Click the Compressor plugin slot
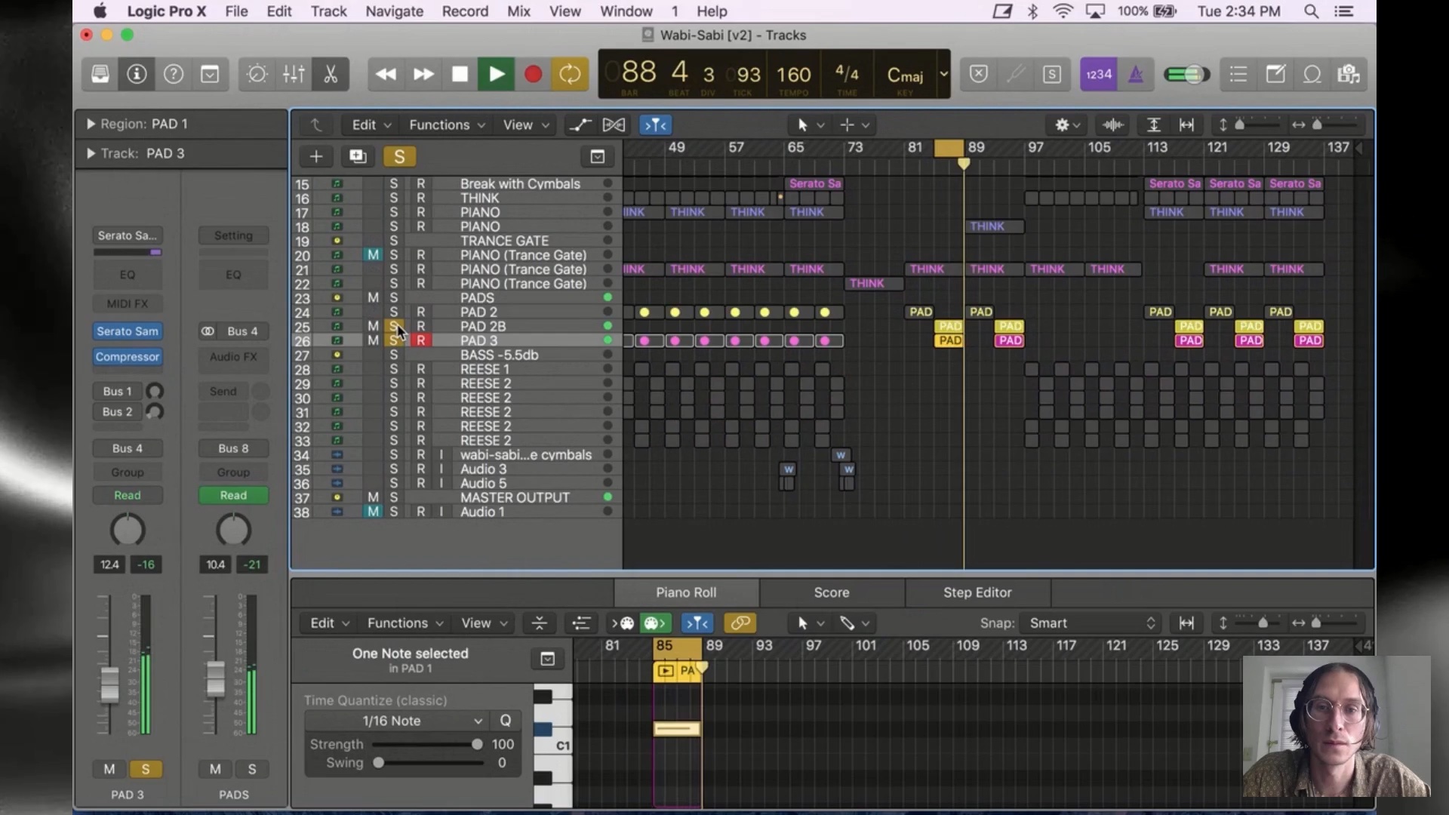1449x815 pixels. point(128,356)
